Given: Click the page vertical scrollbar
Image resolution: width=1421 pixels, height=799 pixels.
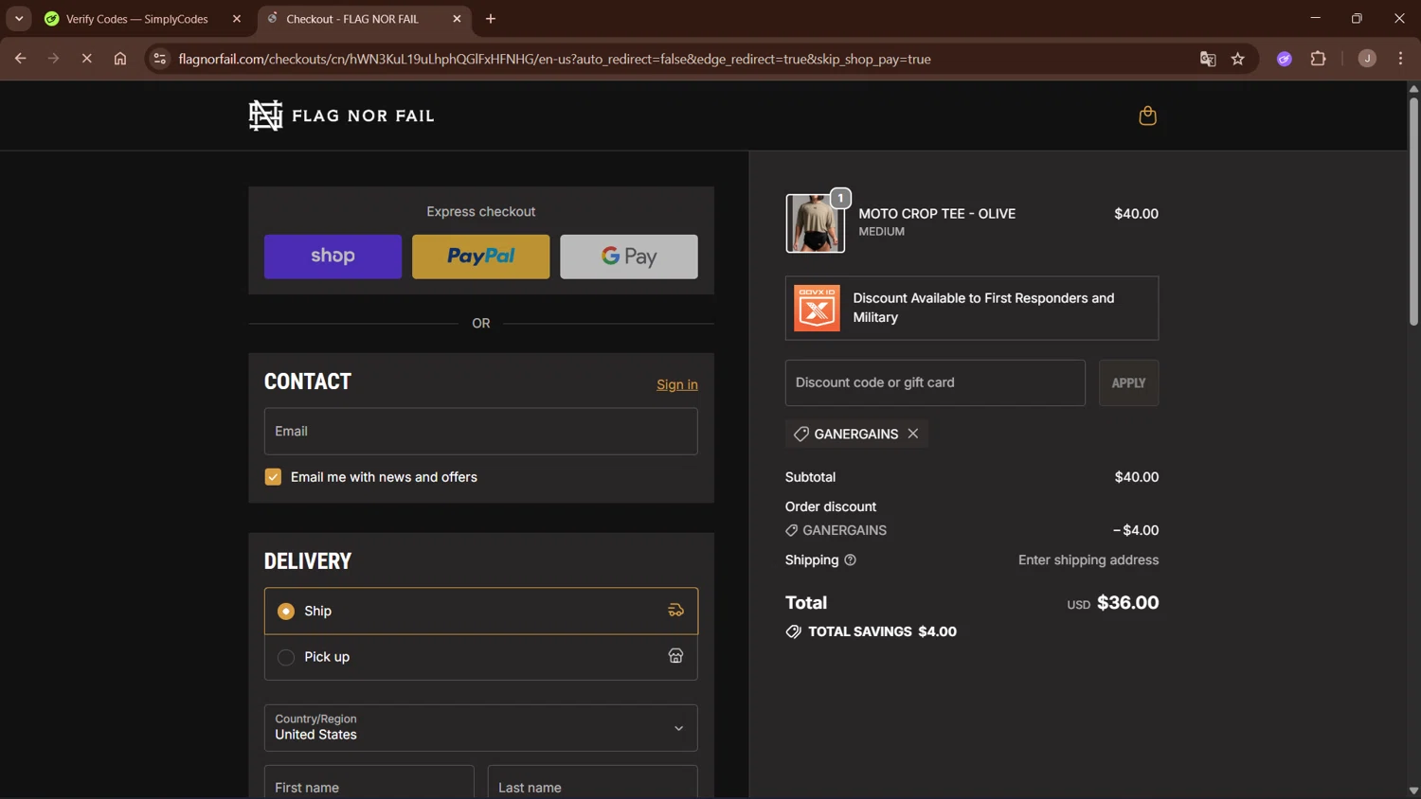Looking at the screenshot, I should pyautogui.click(x=1413, y=211).
